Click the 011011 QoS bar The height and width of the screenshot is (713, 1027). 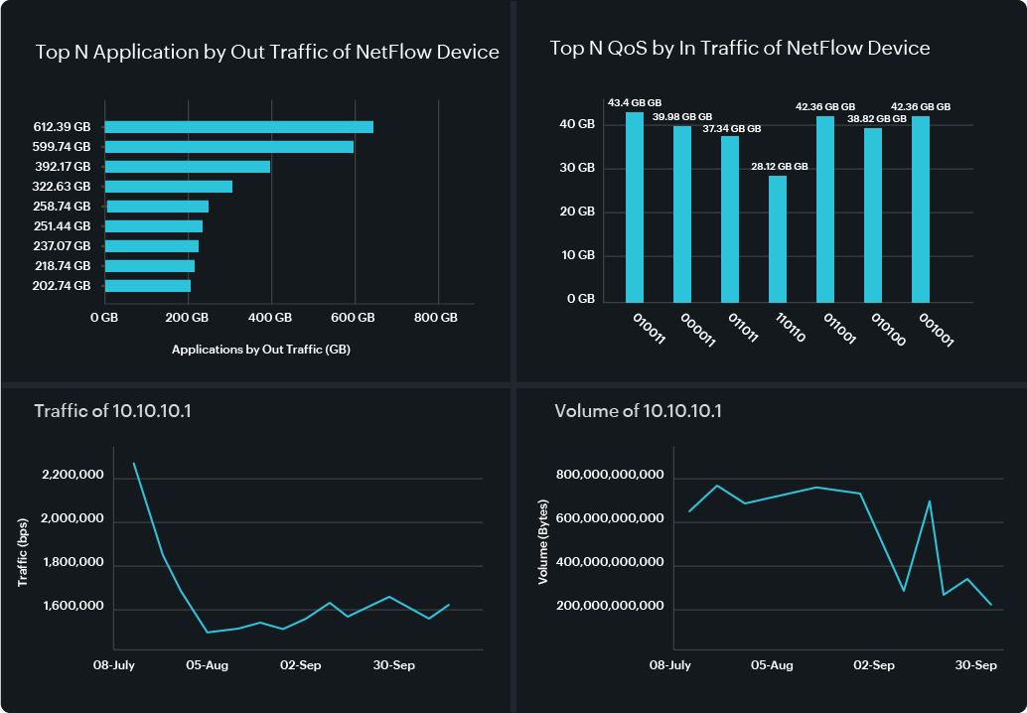(729, 218)
